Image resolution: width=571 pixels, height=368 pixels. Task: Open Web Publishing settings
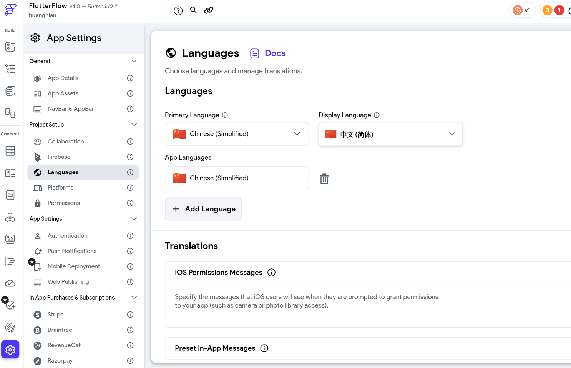[x=68, y=281]
